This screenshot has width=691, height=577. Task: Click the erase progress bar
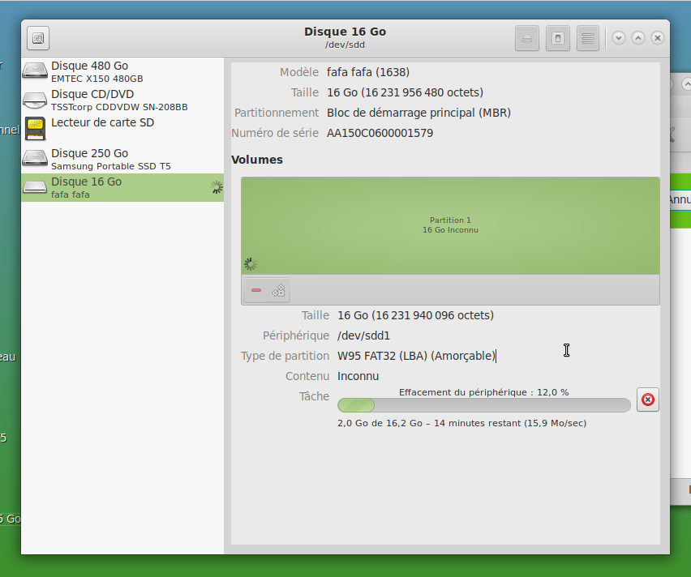tap(484, 405)
